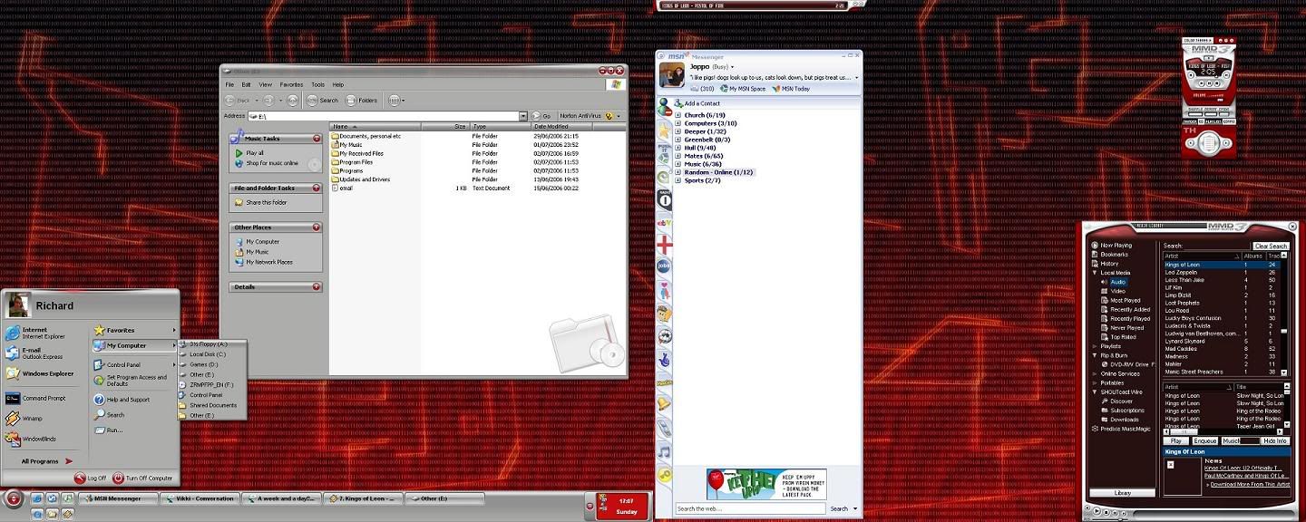Viewport: 1306px width, 522px height.
Task: Open the e-mail inbox (310) in MSN
Action: click(x=701, y=89)
